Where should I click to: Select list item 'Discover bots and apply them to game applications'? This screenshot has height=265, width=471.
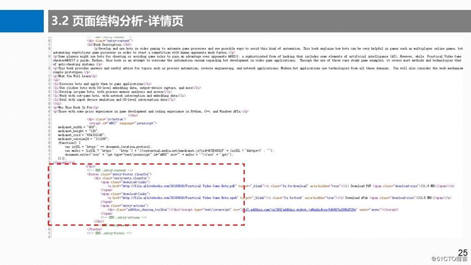pyautogui.click(x=102, y=84)
